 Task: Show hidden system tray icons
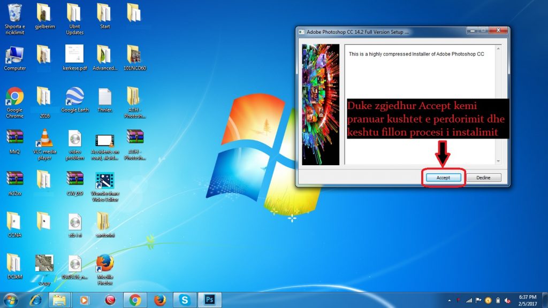(450, 301)
